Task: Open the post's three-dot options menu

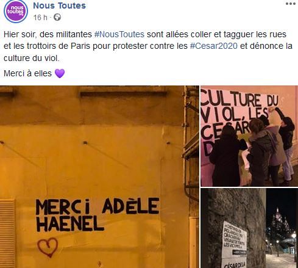Action: 290,4
